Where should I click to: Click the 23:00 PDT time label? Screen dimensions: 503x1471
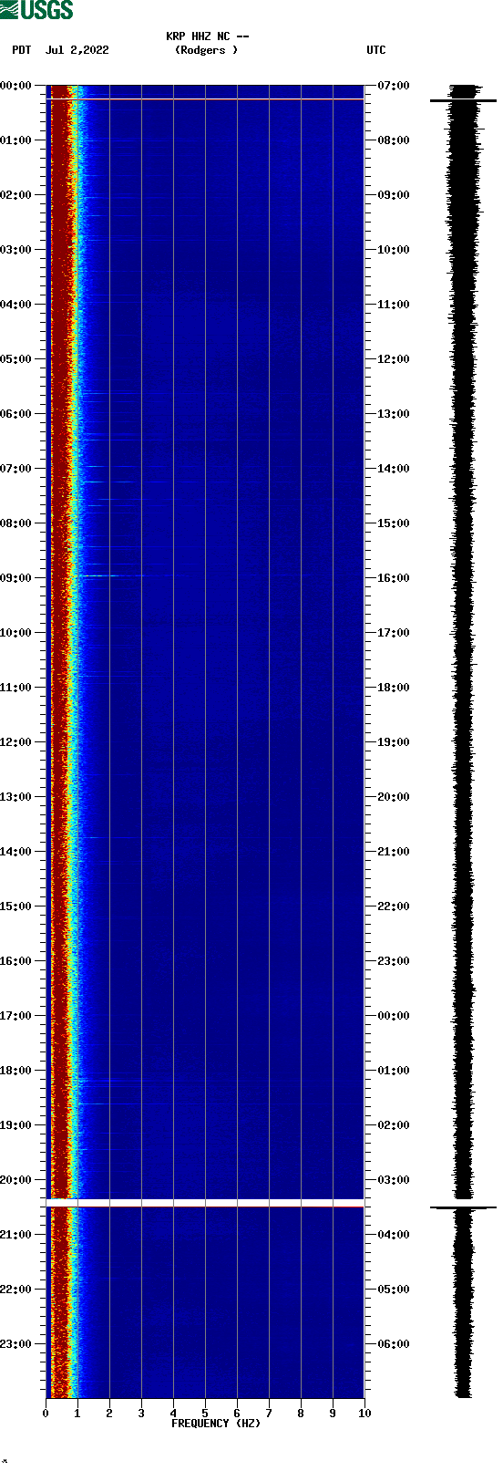coord(16,1344)
